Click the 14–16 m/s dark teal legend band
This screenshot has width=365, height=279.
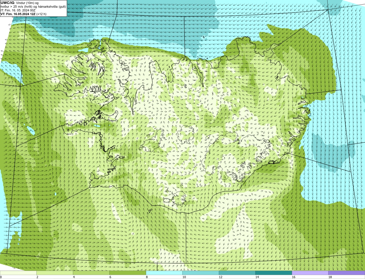pyautogui.click(x=274, y=273)
